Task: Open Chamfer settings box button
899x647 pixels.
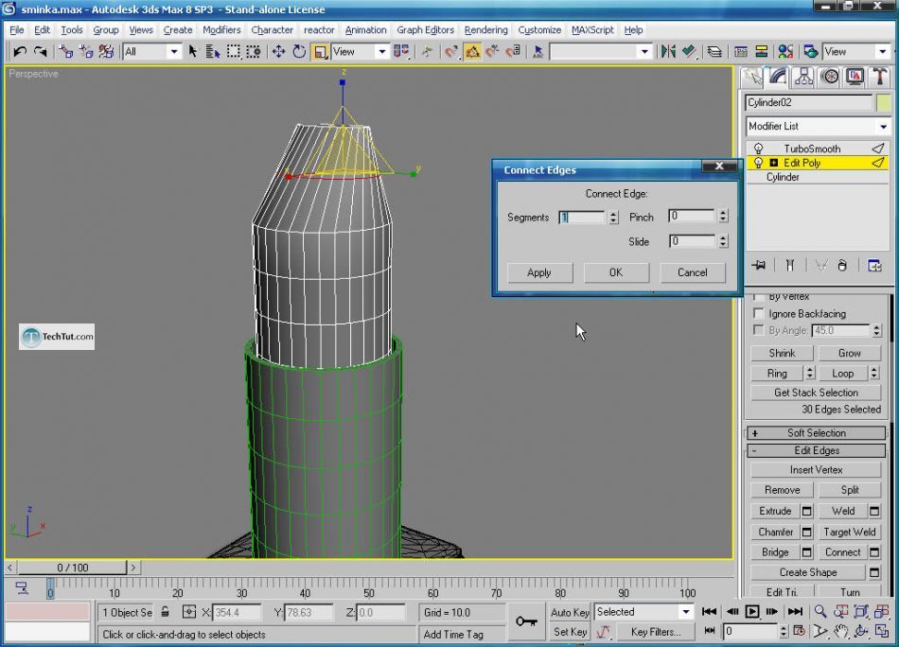Action: [x=806, y=532]
